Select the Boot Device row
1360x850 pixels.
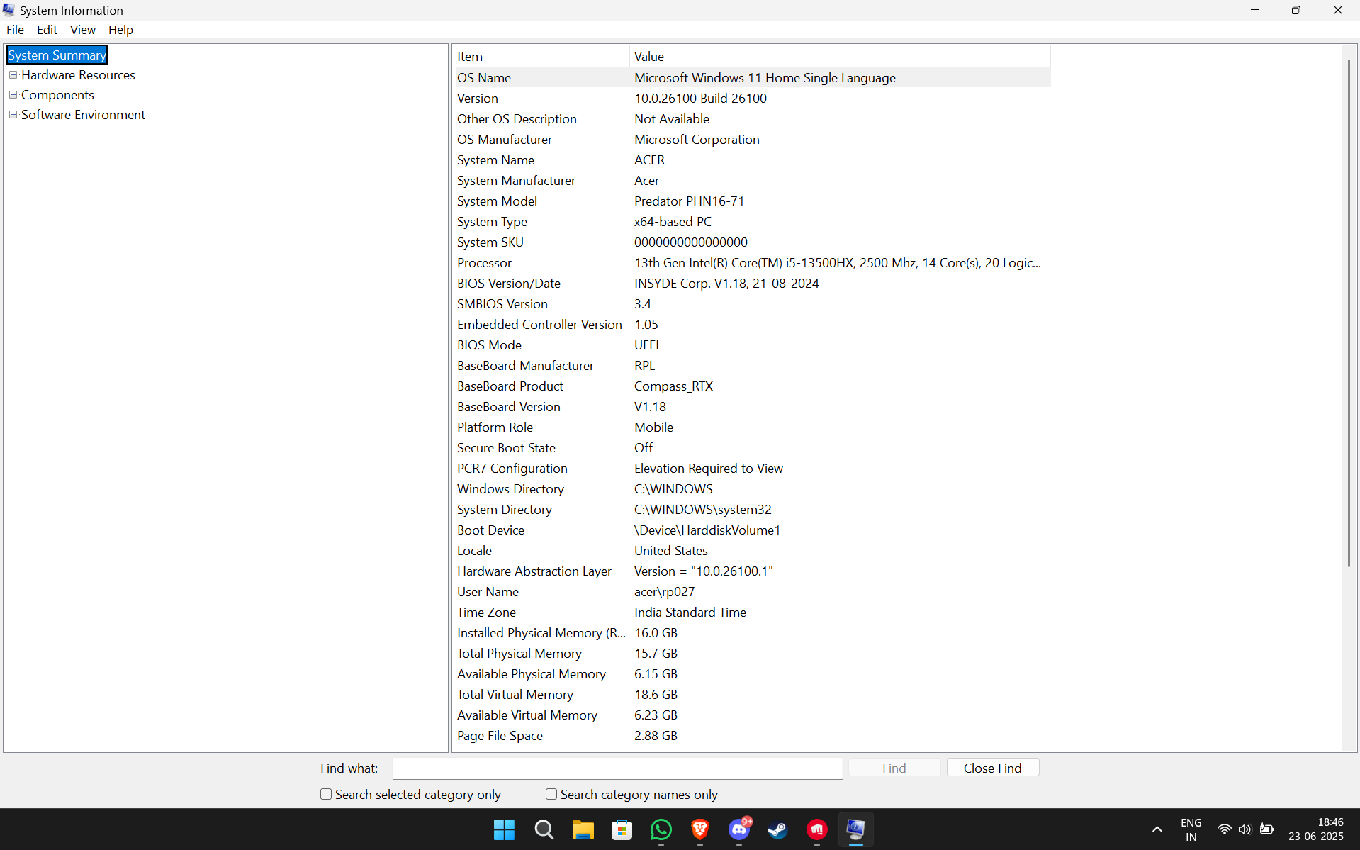(x=752, y=530)
